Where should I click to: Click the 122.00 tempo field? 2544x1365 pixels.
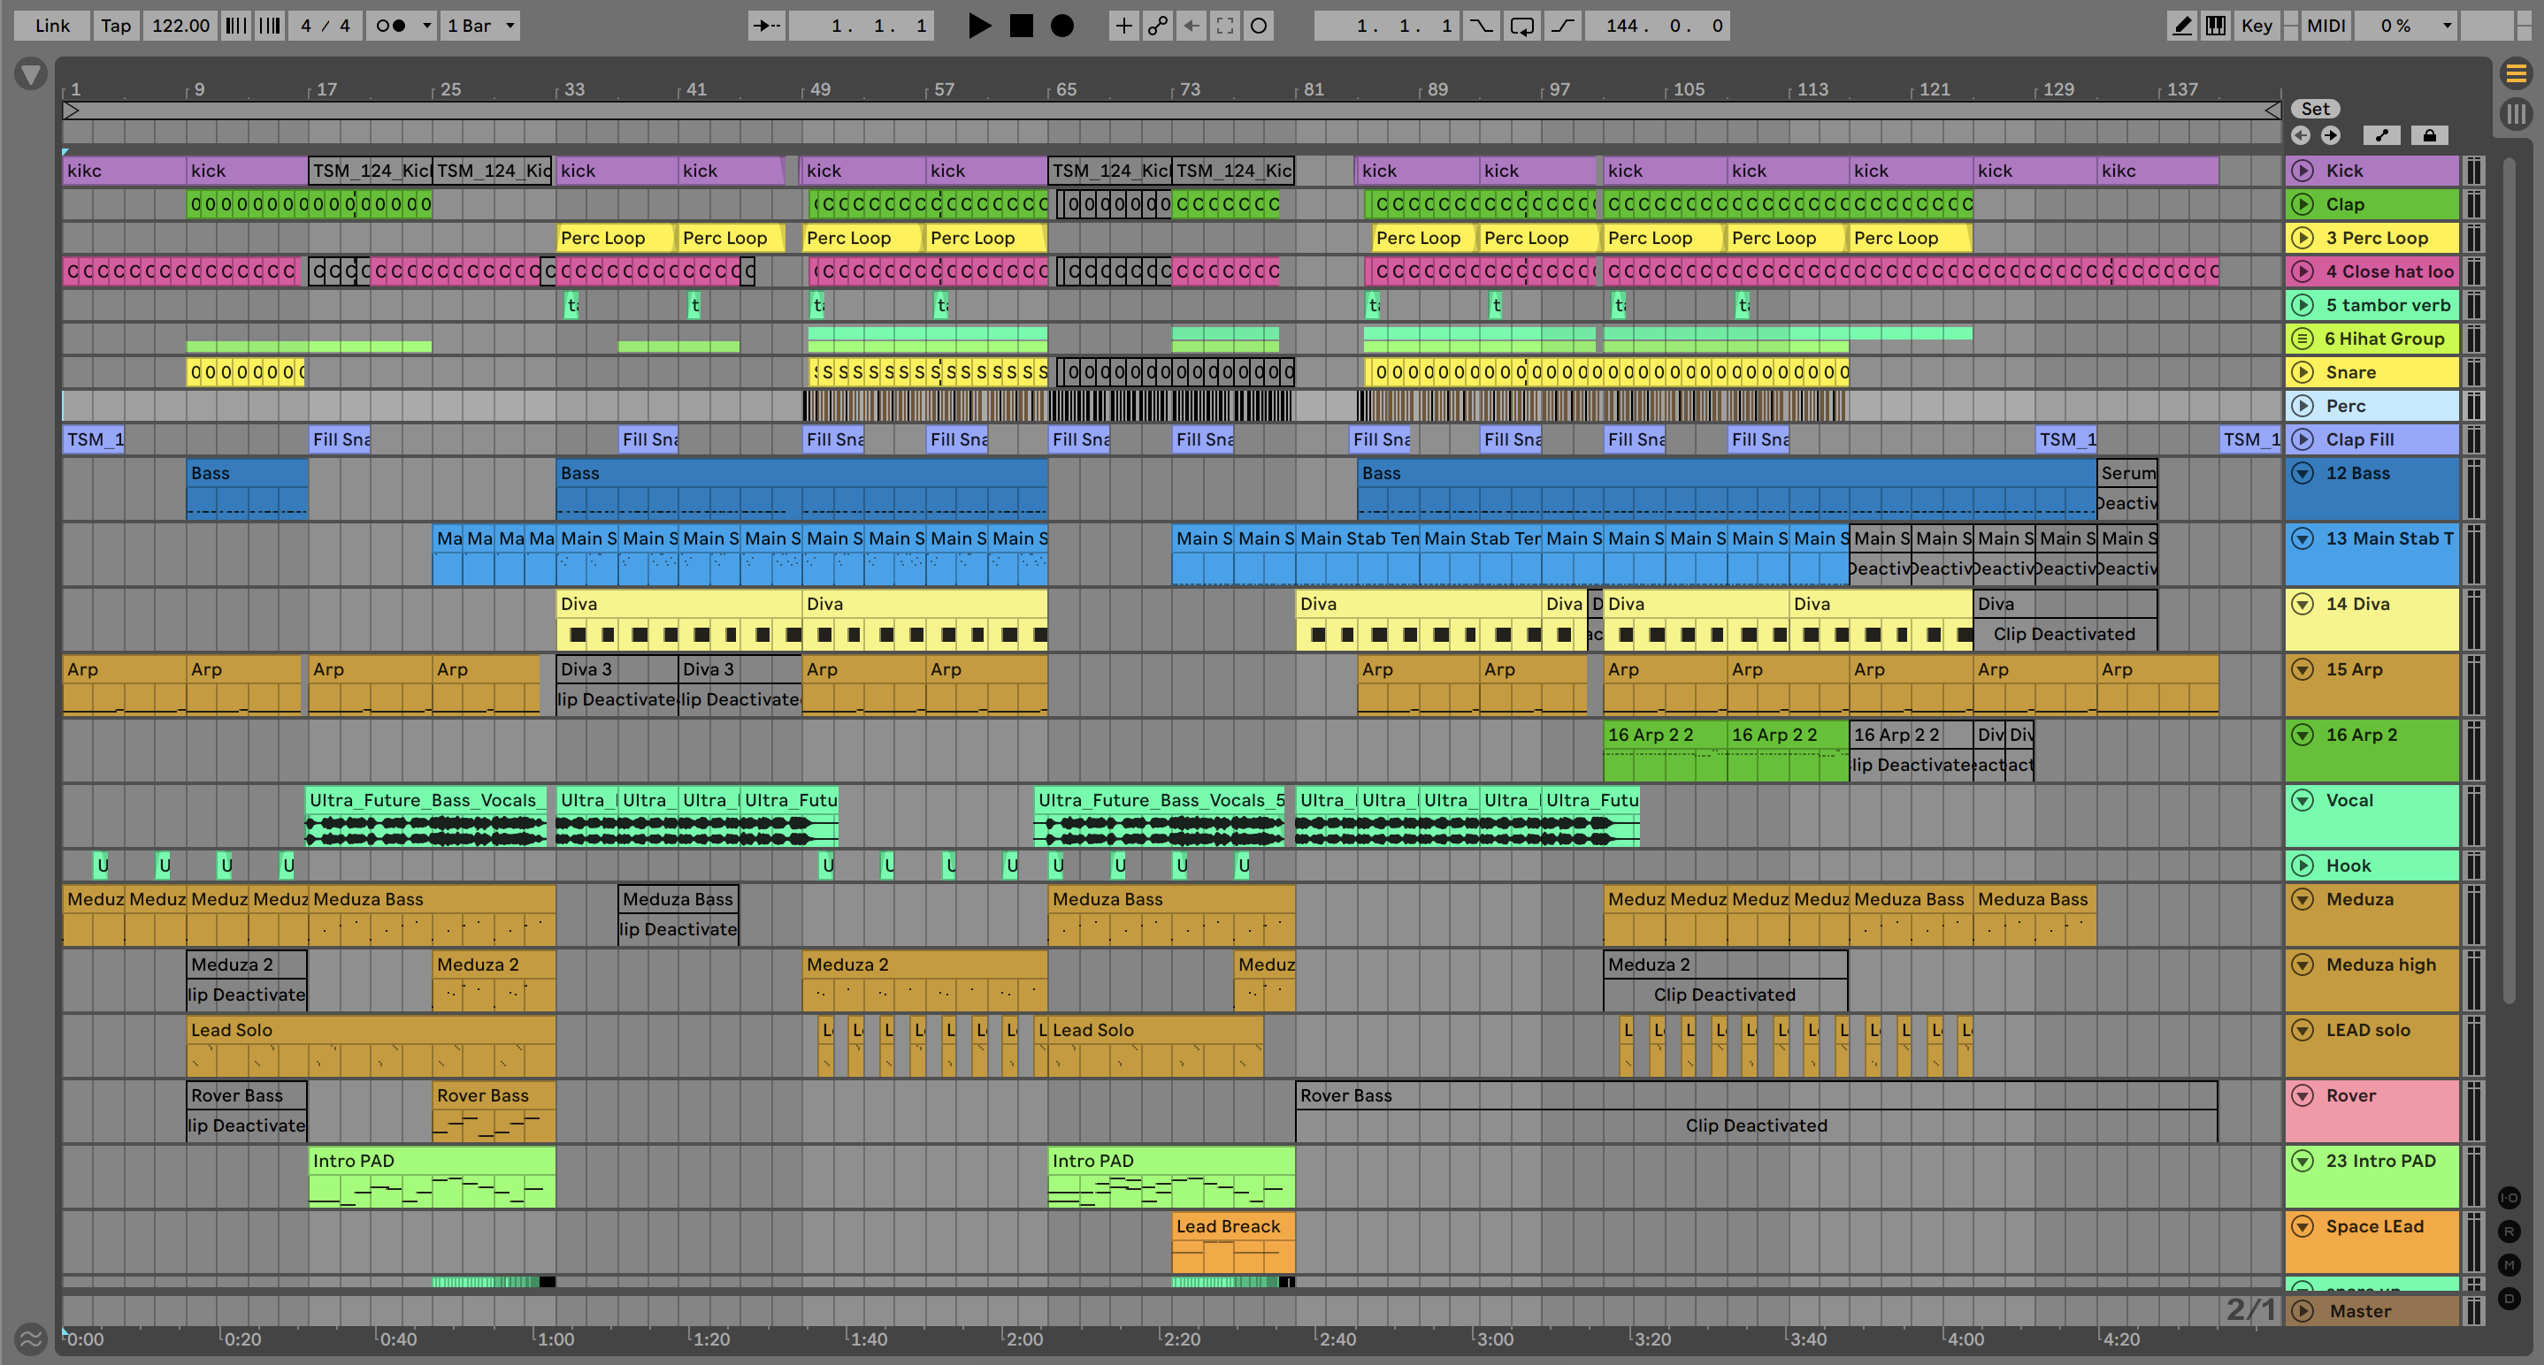point(180,26)
